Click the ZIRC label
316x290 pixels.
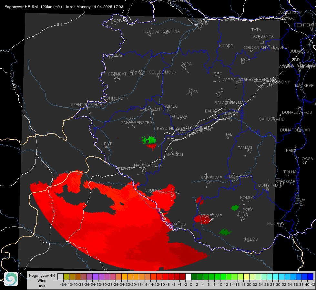pyautogui.click(x=218, y=74)
